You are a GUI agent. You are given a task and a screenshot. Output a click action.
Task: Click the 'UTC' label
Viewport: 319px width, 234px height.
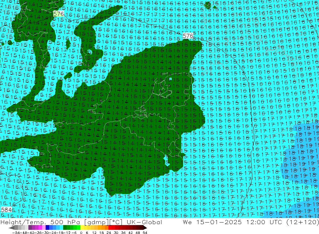(x=277, y=222)
